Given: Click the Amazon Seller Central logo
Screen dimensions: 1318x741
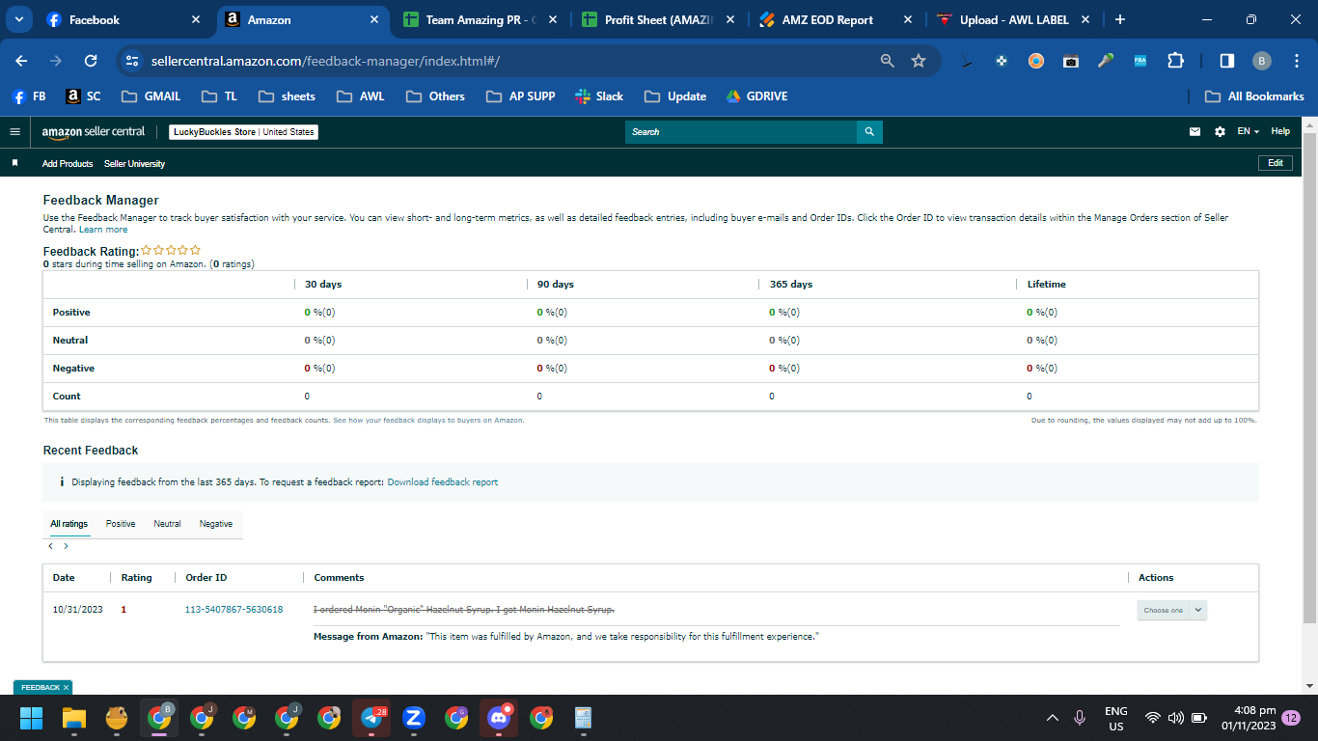Looking at the screenshot, I should 94,132.
